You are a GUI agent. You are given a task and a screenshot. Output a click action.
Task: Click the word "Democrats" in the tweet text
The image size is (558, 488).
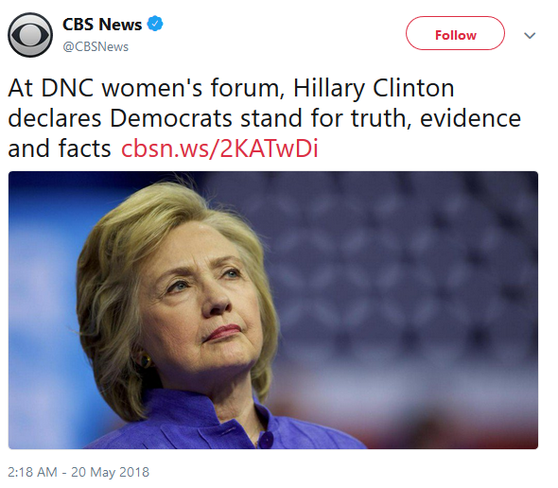[171, 118]
